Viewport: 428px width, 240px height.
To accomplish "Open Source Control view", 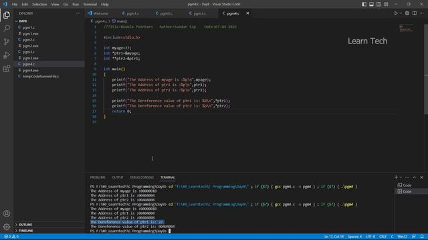I will click(7, 41).
